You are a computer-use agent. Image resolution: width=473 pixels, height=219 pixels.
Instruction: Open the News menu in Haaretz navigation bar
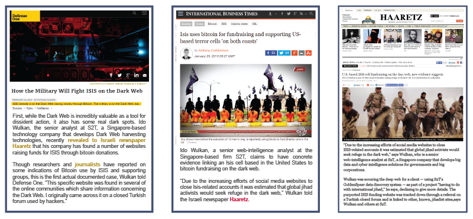click(x=345, y=27)
